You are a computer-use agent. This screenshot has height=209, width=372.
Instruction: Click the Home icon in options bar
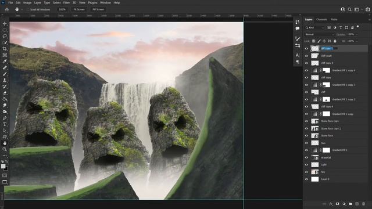[x=6, y=9]
